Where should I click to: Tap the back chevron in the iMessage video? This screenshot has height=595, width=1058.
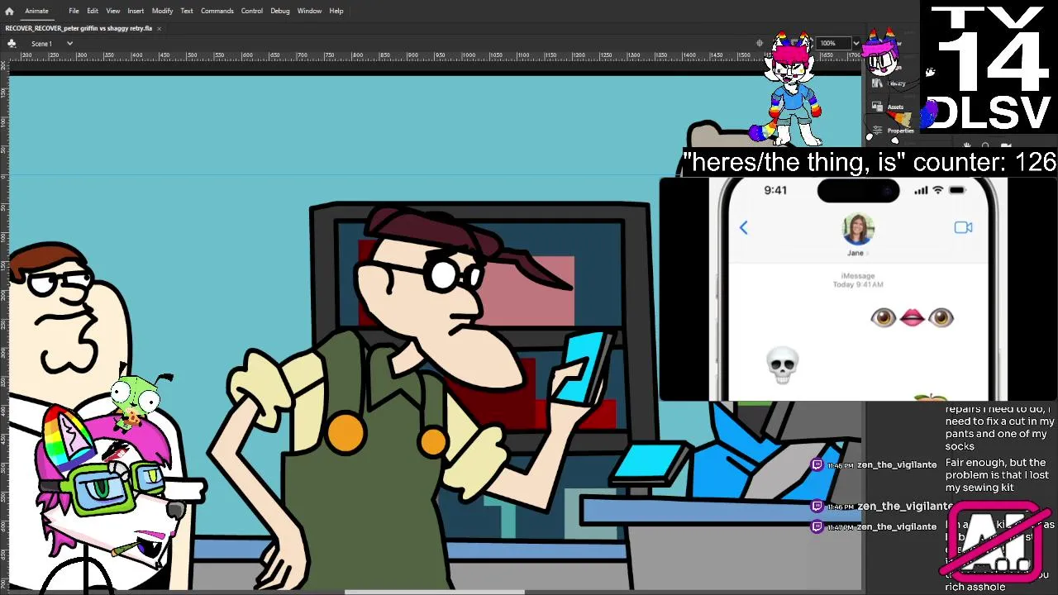coord(743,228)
